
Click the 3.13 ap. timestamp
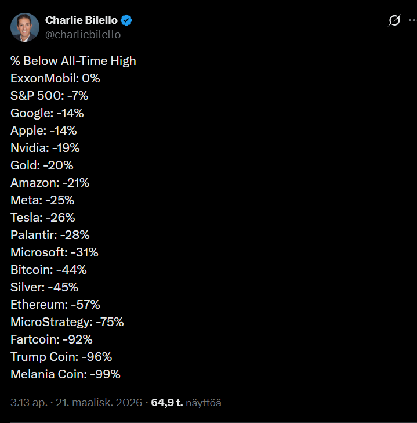click(x=30, y=402)
